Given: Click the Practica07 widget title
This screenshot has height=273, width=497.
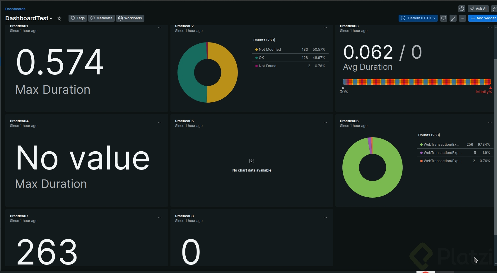Looking at the screenshot, I should (19, 216).
